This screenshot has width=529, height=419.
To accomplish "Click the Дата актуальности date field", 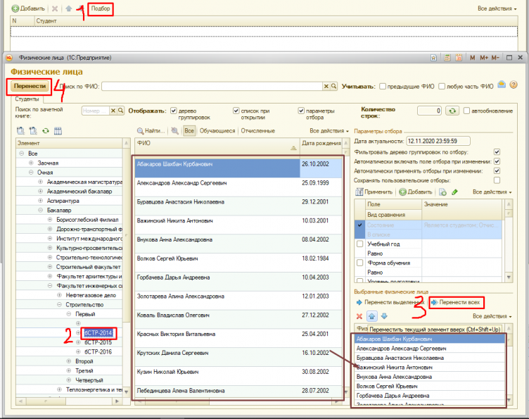I will click(438, 141).
